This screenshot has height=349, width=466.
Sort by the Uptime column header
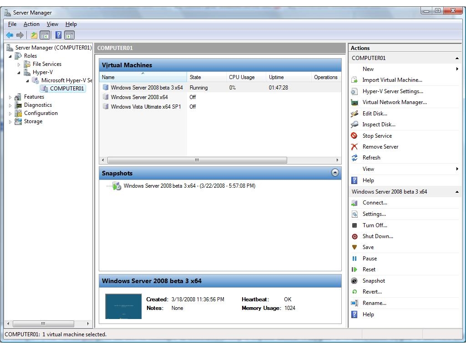point(289,77)
